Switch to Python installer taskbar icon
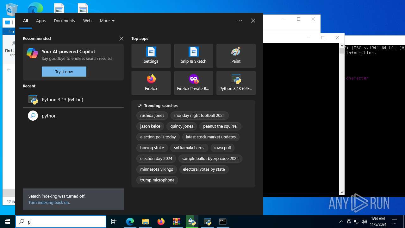This screenshot has height=228, width=405. [192, 222]
